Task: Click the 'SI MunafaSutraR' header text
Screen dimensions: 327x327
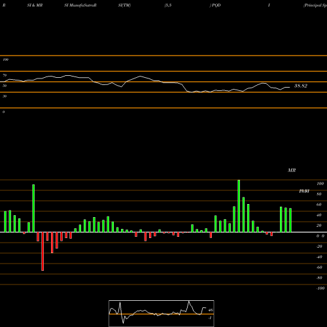Action: (80, 5)
